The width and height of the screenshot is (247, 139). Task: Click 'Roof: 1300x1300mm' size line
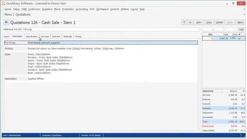[39, 67]
